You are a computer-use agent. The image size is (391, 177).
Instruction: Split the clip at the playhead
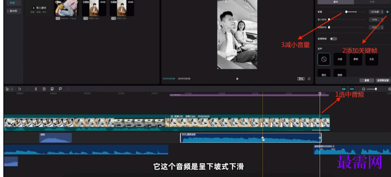(x=36, y=89)
